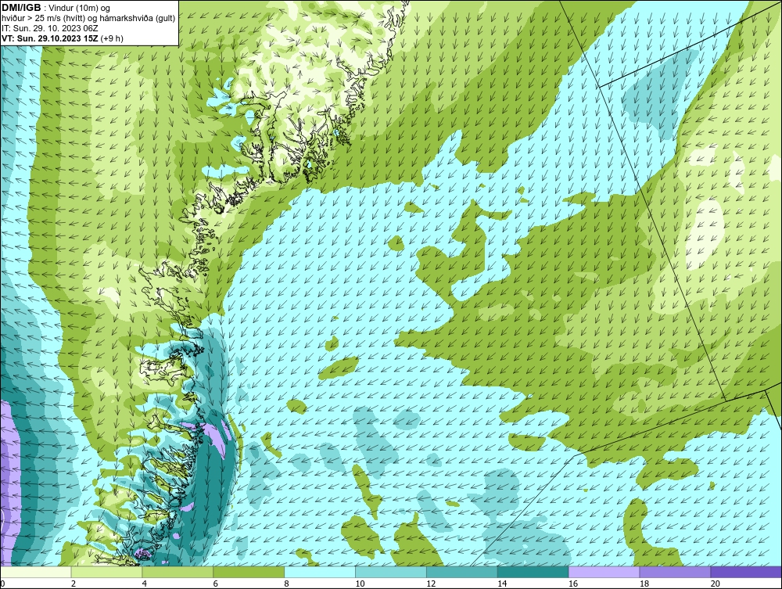
Task: Click the legend label '8'
Action: pos(286,584)
